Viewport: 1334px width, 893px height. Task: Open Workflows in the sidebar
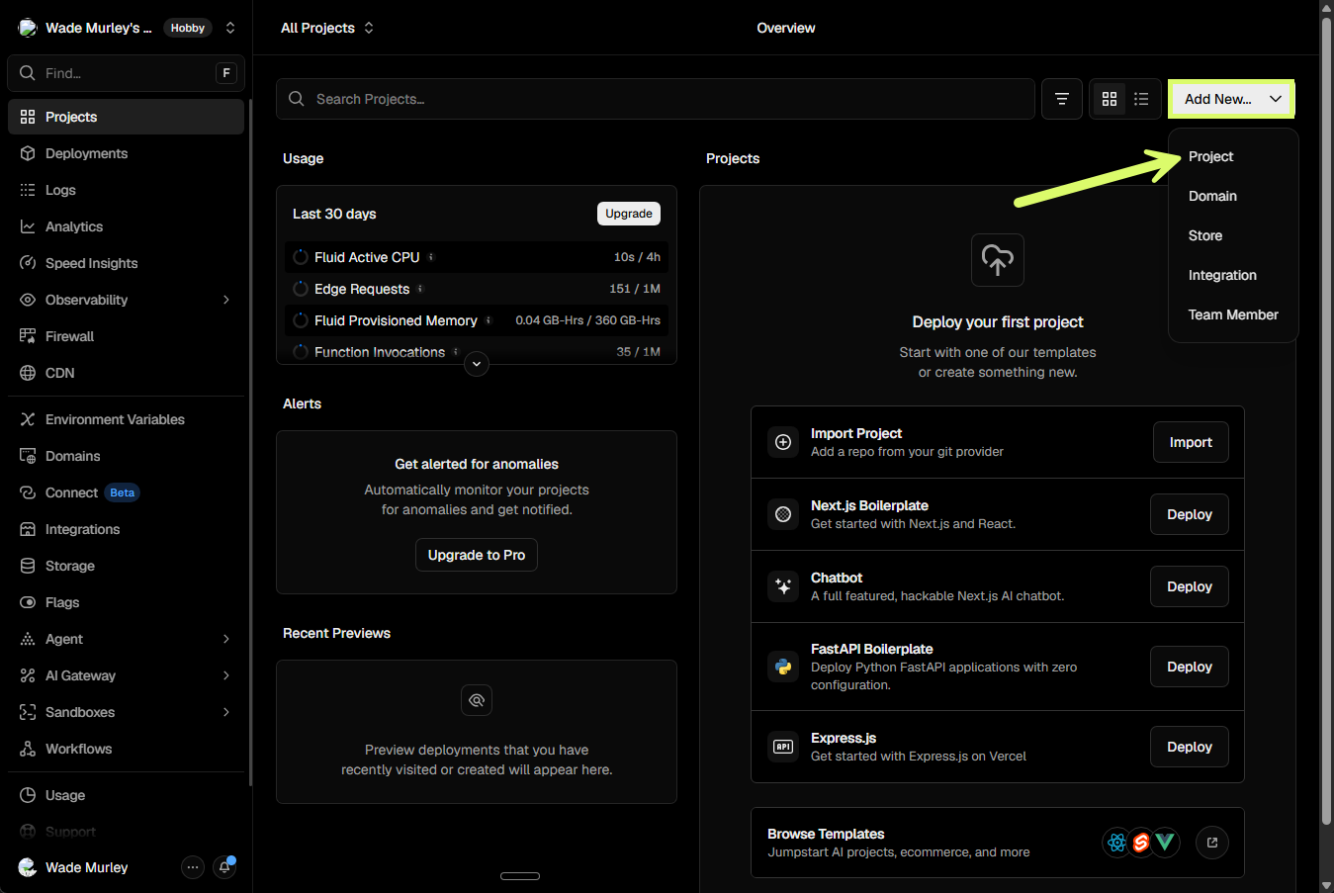click(126, 749)
